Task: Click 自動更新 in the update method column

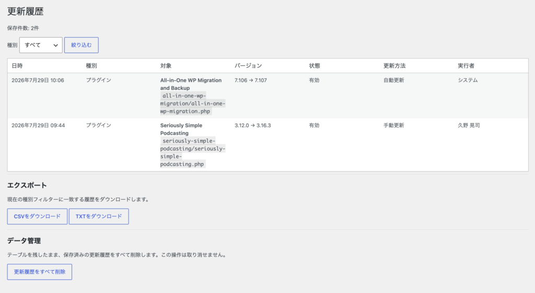Action: tap(394, 80)
